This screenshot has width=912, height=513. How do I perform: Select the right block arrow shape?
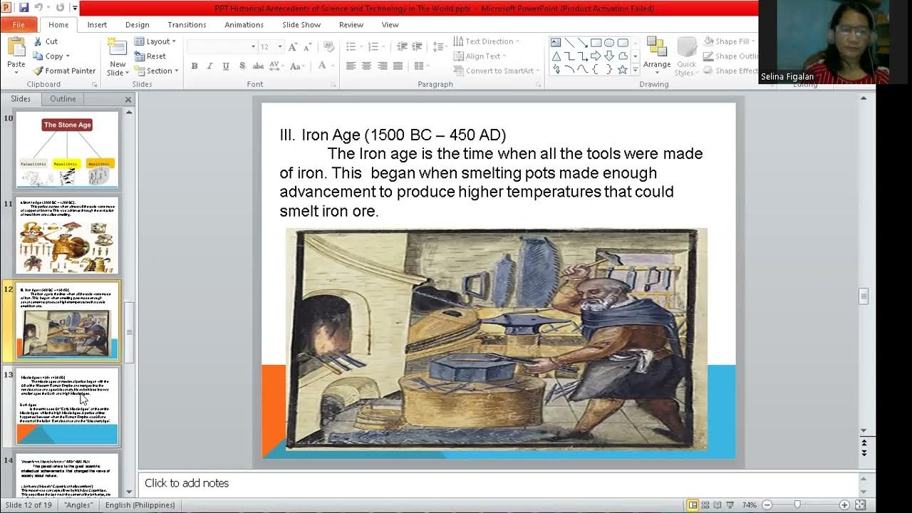point(596,56)
